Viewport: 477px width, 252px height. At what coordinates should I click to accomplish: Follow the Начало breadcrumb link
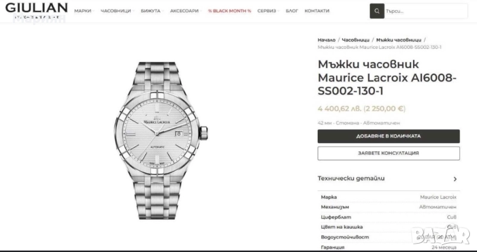coord(326,40)
